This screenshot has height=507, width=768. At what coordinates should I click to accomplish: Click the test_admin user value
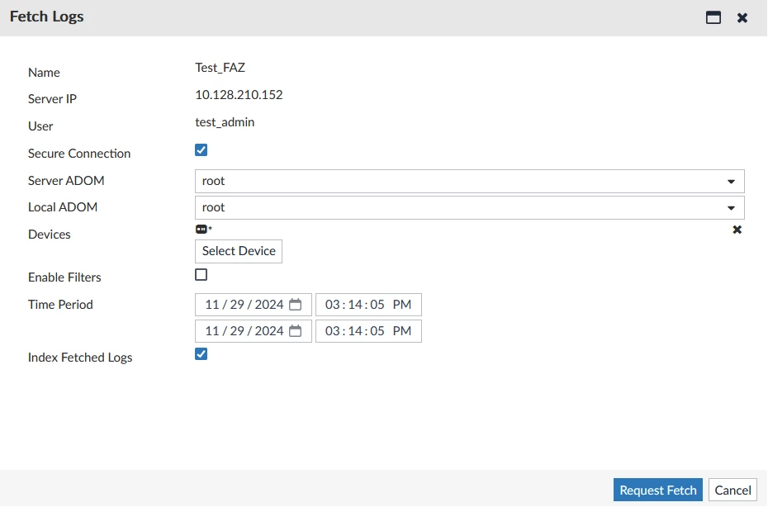coord(225,122)
